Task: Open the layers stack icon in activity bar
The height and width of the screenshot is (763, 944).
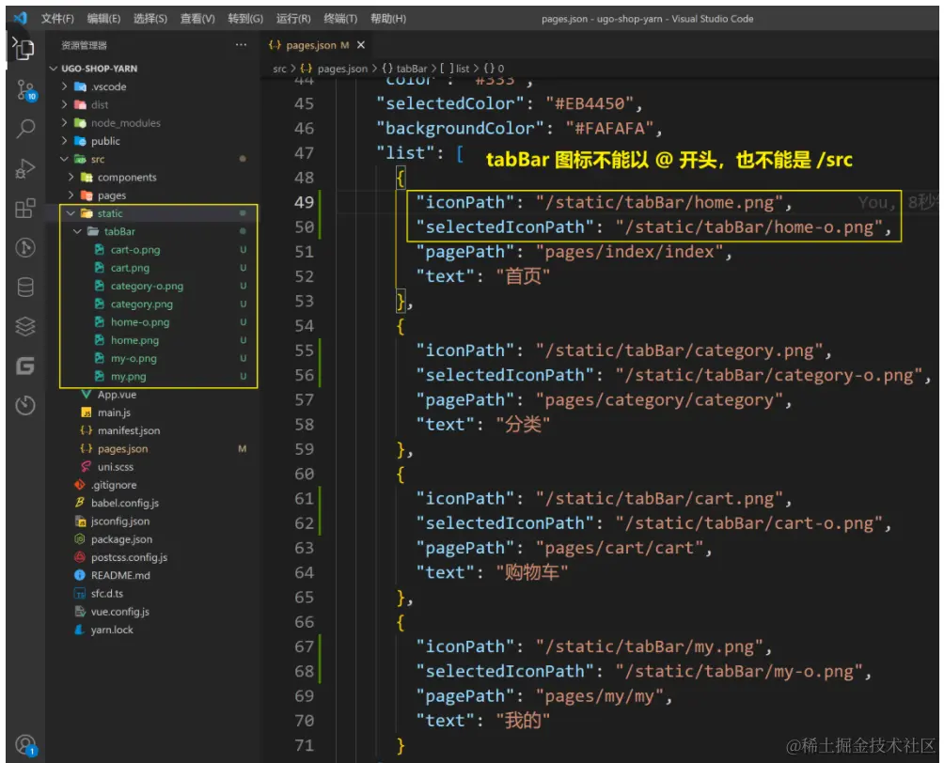Action: click(25, 327)
